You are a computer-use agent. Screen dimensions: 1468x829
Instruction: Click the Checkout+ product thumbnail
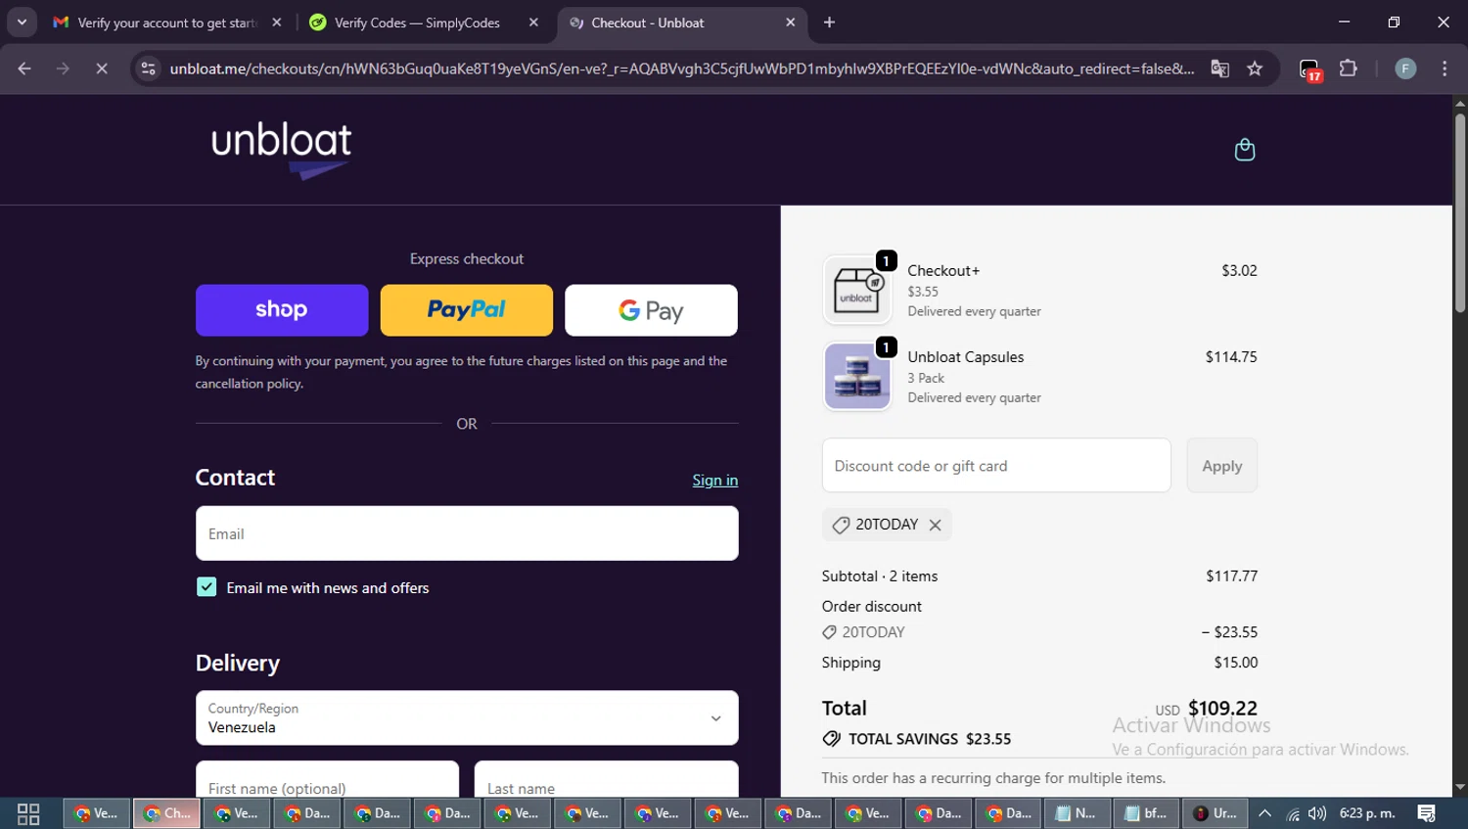point(856,290)
